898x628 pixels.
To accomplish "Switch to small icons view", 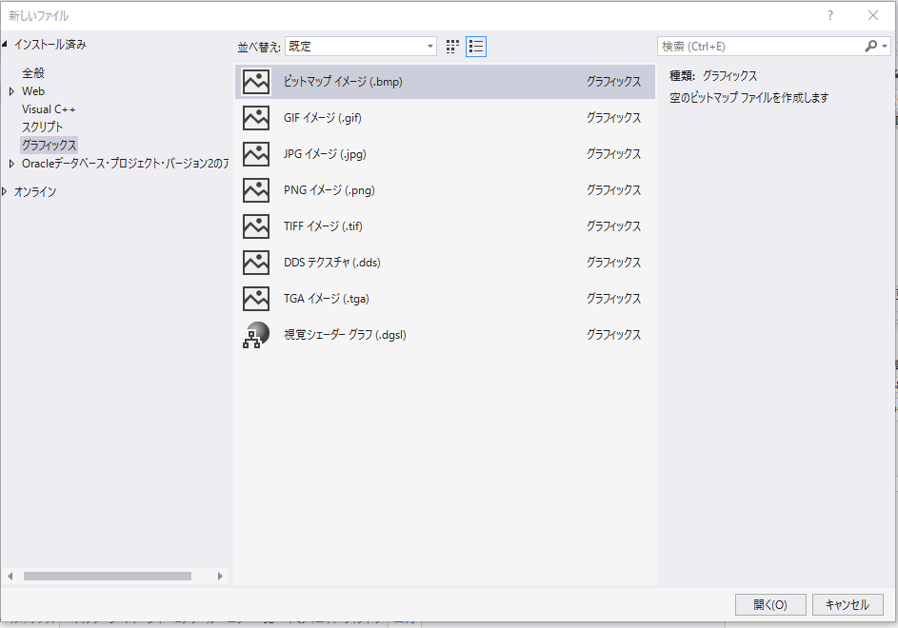I will 453,47.
